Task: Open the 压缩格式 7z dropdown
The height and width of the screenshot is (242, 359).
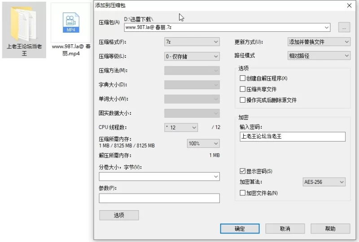Action: click(x=192, y=42)
